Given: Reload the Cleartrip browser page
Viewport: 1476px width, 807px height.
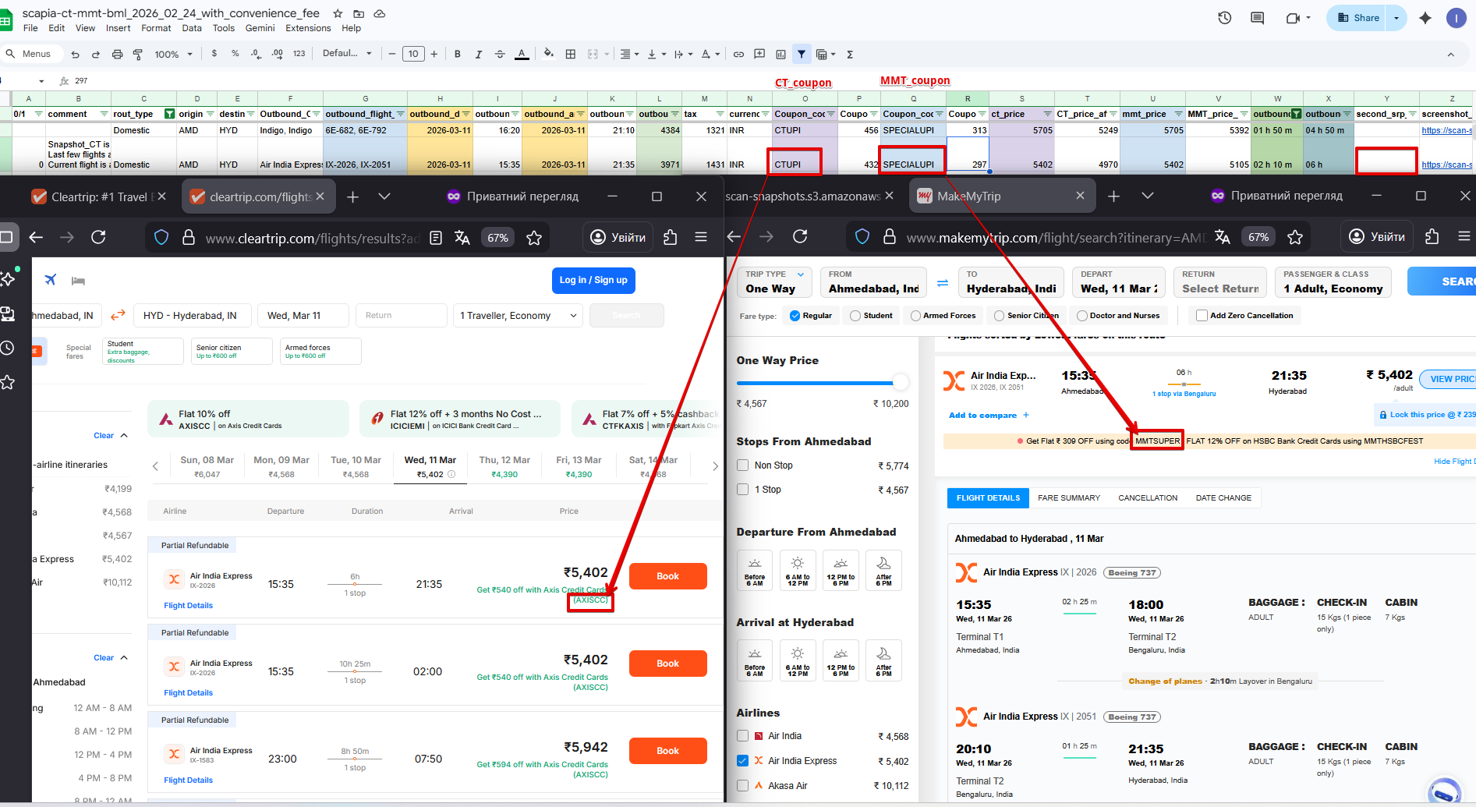Looking at the screenshot, I should [x=98, y=237].
